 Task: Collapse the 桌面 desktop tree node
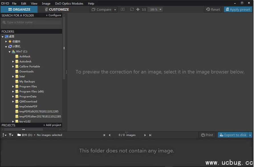(x=3, y=37)
